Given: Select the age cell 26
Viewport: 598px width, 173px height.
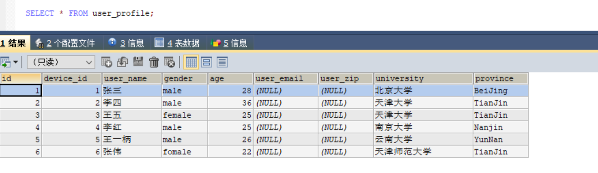Looking at the screenshot, I should tap(231, 139).
